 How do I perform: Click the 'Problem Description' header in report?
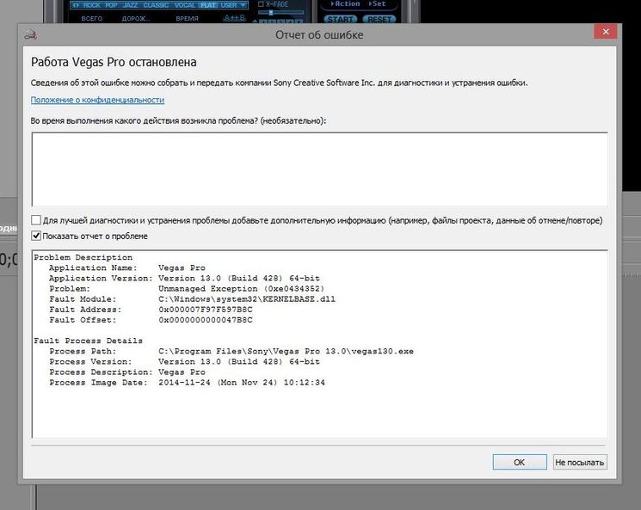pos(83,257)
